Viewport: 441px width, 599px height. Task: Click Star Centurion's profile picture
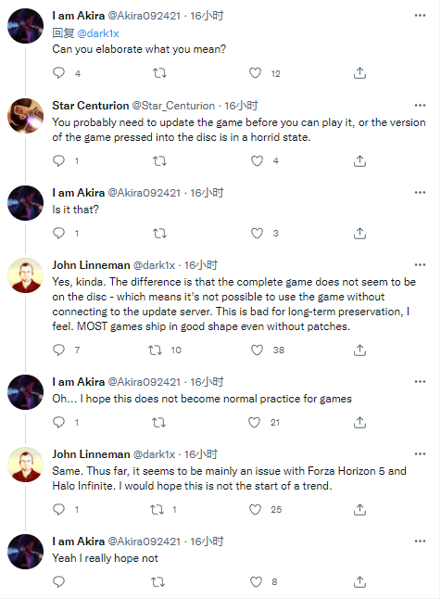26,116
